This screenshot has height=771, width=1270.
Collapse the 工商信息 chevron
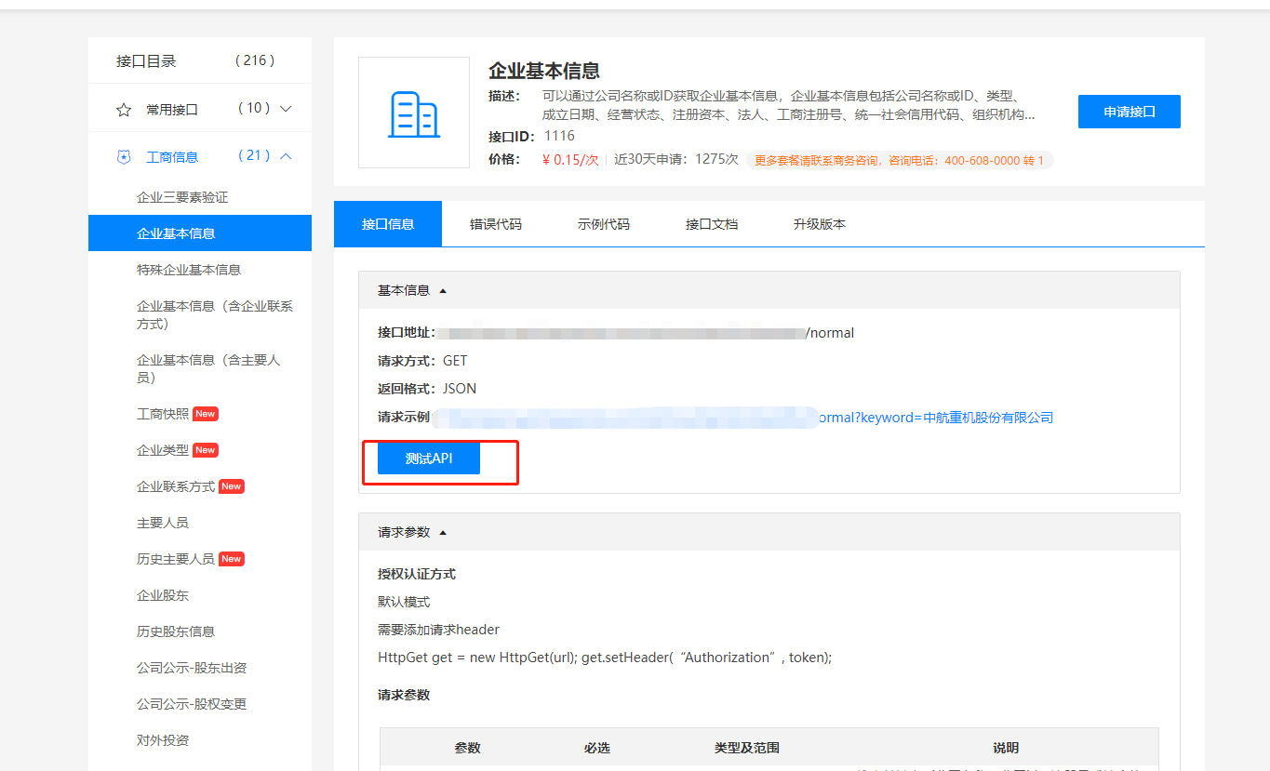[286, 156]
